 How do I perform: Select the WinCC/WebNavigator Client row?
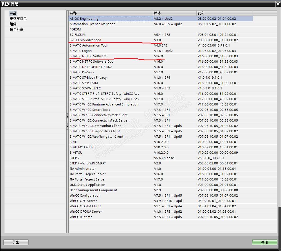161,136
